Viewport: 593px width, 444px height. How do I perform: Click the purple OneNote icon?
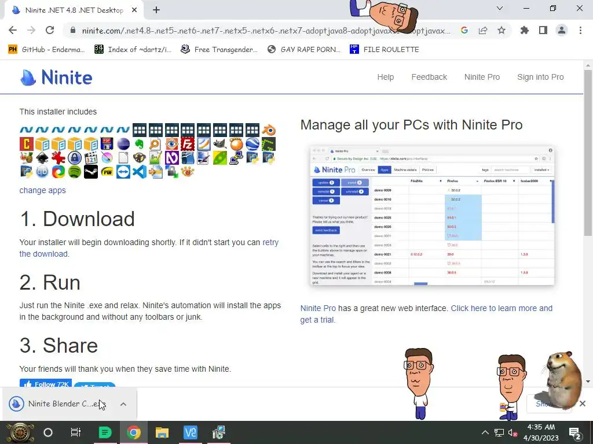171,158
